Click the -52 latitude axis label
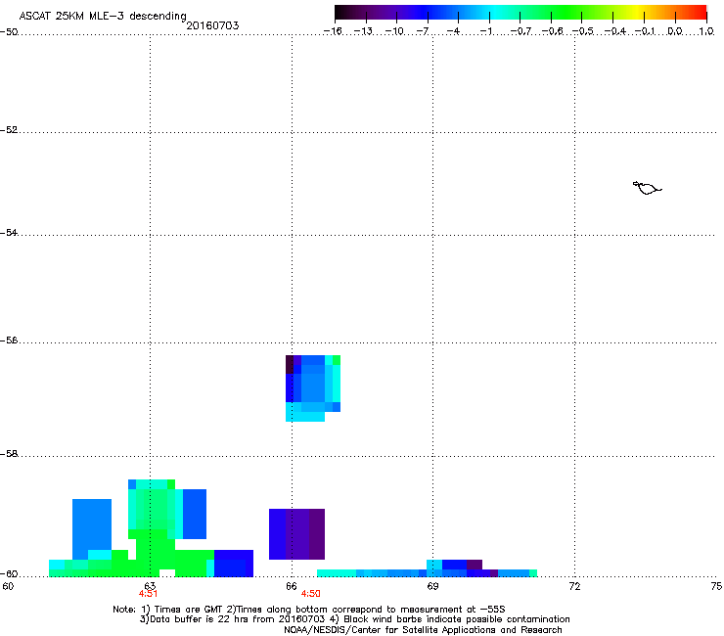Viewport: 724px width, 636px height. click(x=9, y=130)
